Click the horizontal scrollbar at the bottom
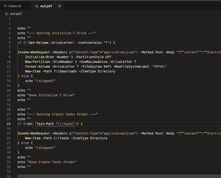221x178 pixels. coord(119,176)
